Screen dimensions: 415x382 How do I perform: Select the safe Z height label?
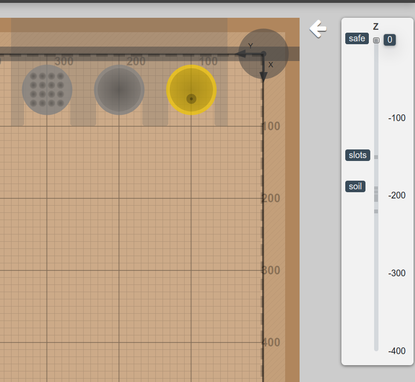tap(357, 38)
